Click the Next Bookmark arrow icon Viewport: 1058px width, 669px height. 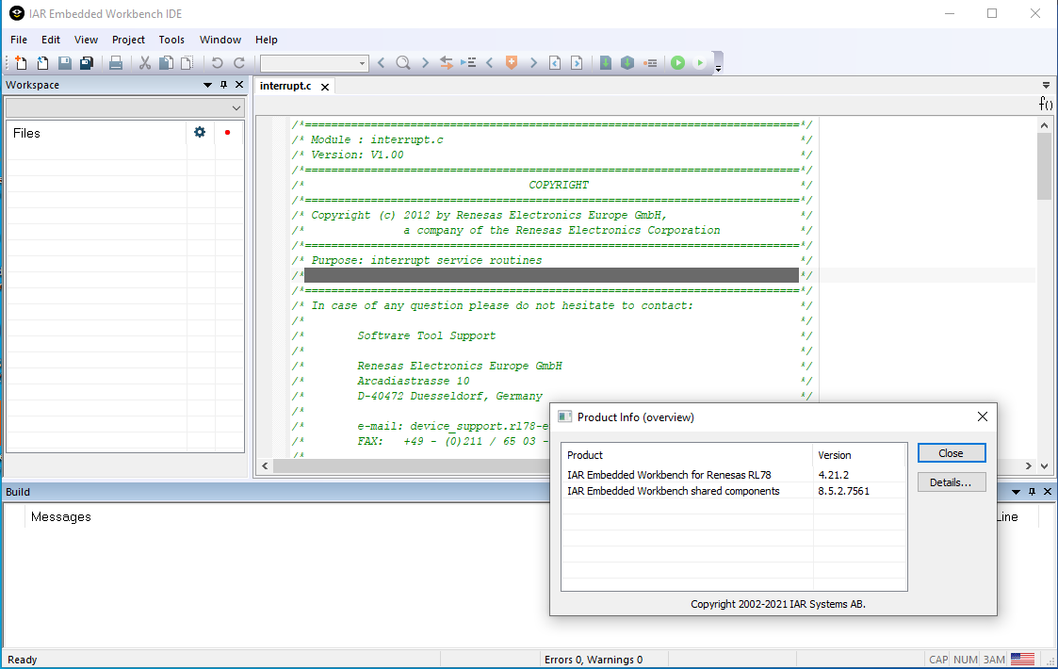click(533, 63)
